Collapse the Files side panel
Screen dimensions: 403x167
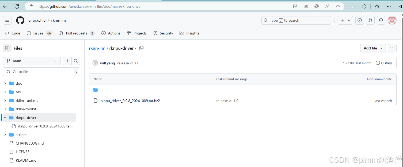pyautogui.click(x=7, y=48)
